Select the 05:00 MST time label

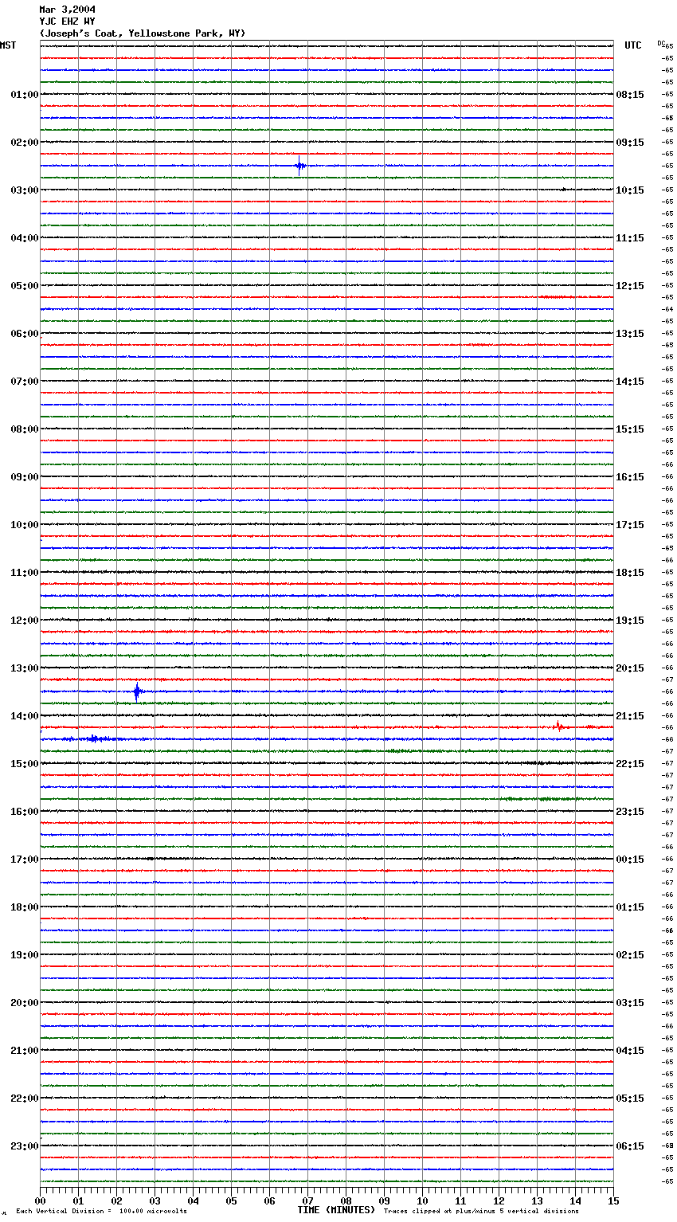click(x=25, y=286)
